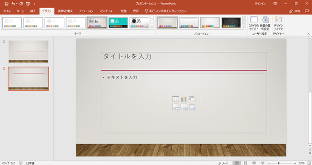Insert a table via placeholder table icon

coord(175,99)
